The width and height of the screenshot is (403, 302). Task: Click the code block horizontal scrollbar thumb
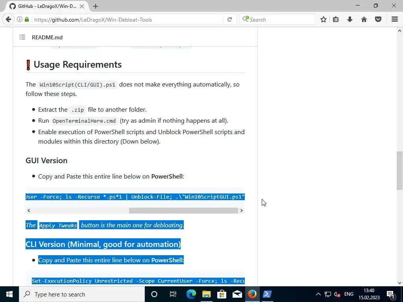point(183,211)
